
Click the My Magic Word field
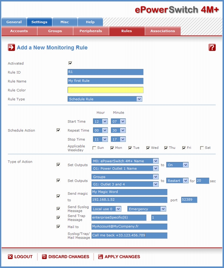click(x=130, y=192)
